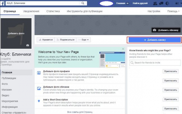Open the Еще dropdown menu
Image resolution: width=182 pixels, height=114 pixels.
(x=83, y=40)
